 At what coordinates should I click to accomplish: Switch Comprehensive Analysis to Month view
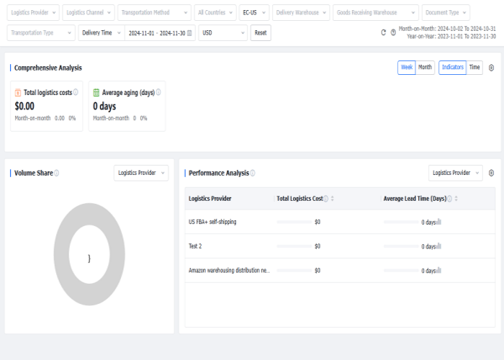point(425,68)
